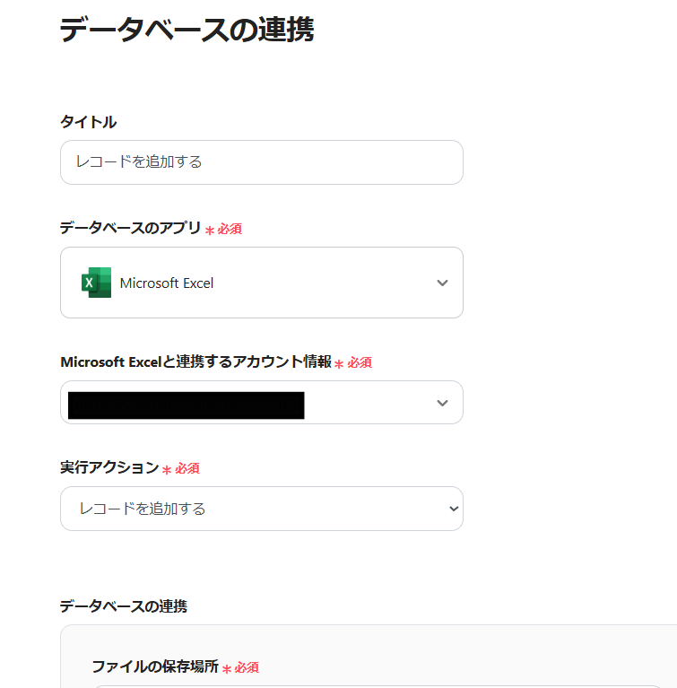Click the ファイルの保存場所 label
This screenshot has height=688, width=677.
click(x=155, y=666)
